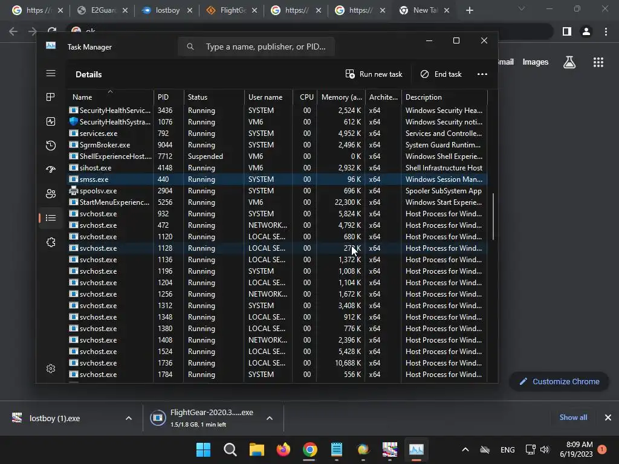
Task: Select svchost.exe with PID 932
Action: [277, 213]
